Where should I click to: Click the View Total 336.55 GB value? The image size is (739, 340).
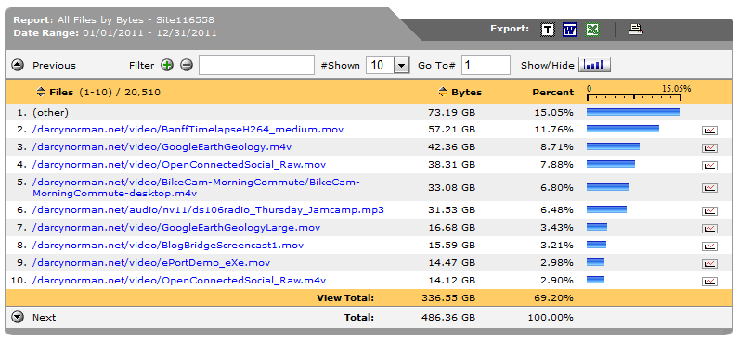449,297
